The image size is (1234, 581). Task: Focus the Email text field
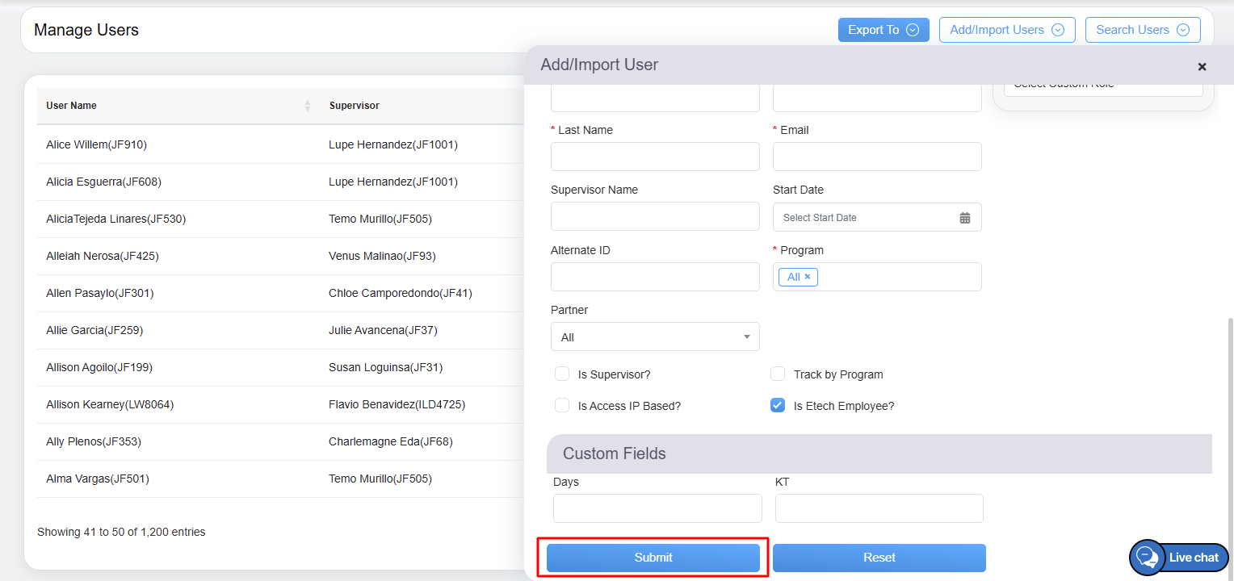click(x=877, y=157)
